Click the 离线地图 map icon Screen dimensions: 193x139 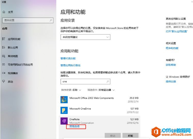(4, 56)
